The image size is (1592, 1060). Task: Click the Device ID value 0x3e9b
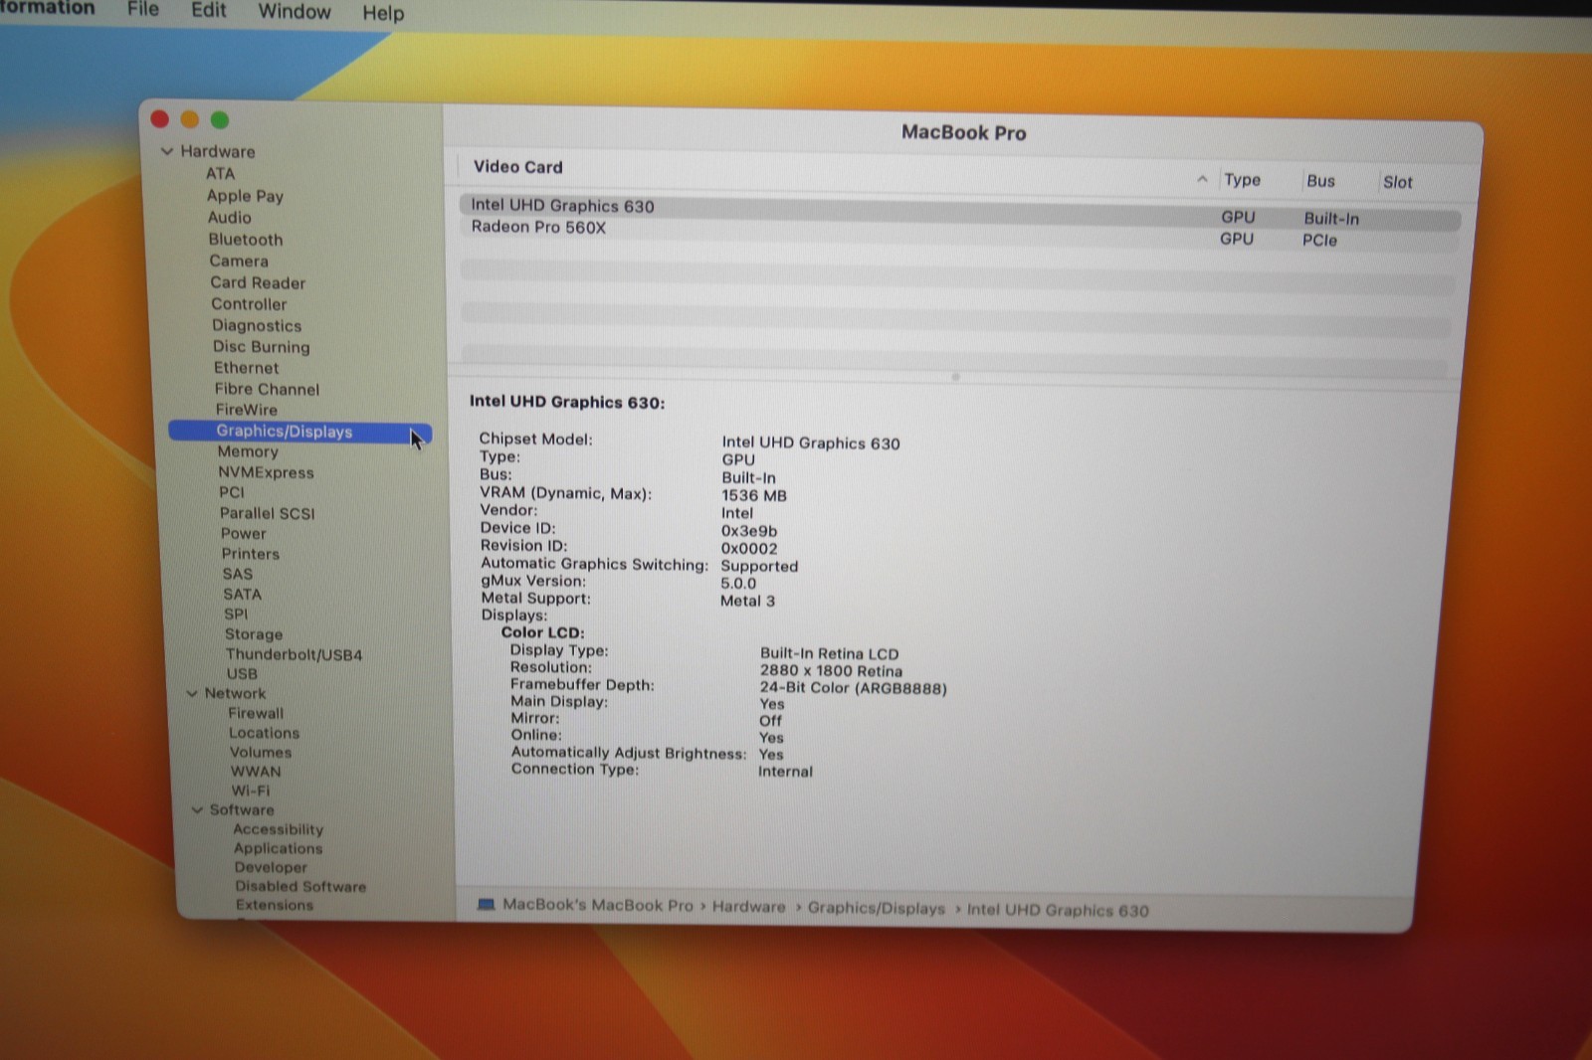click(749, 531)
